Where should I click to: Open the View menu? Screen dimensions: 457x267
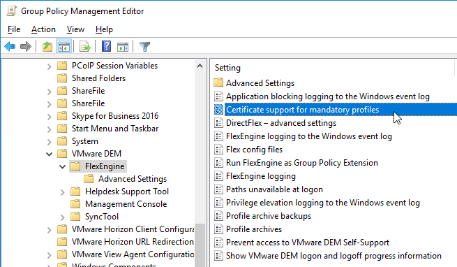(75, 29)
